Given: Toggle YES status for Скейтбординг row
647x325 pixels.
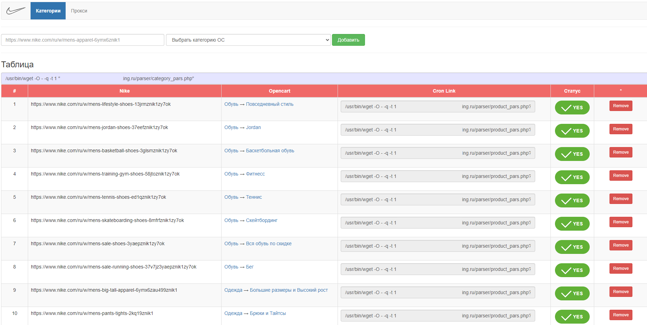Looking at the screenshot, I should [x=572, y=224].
